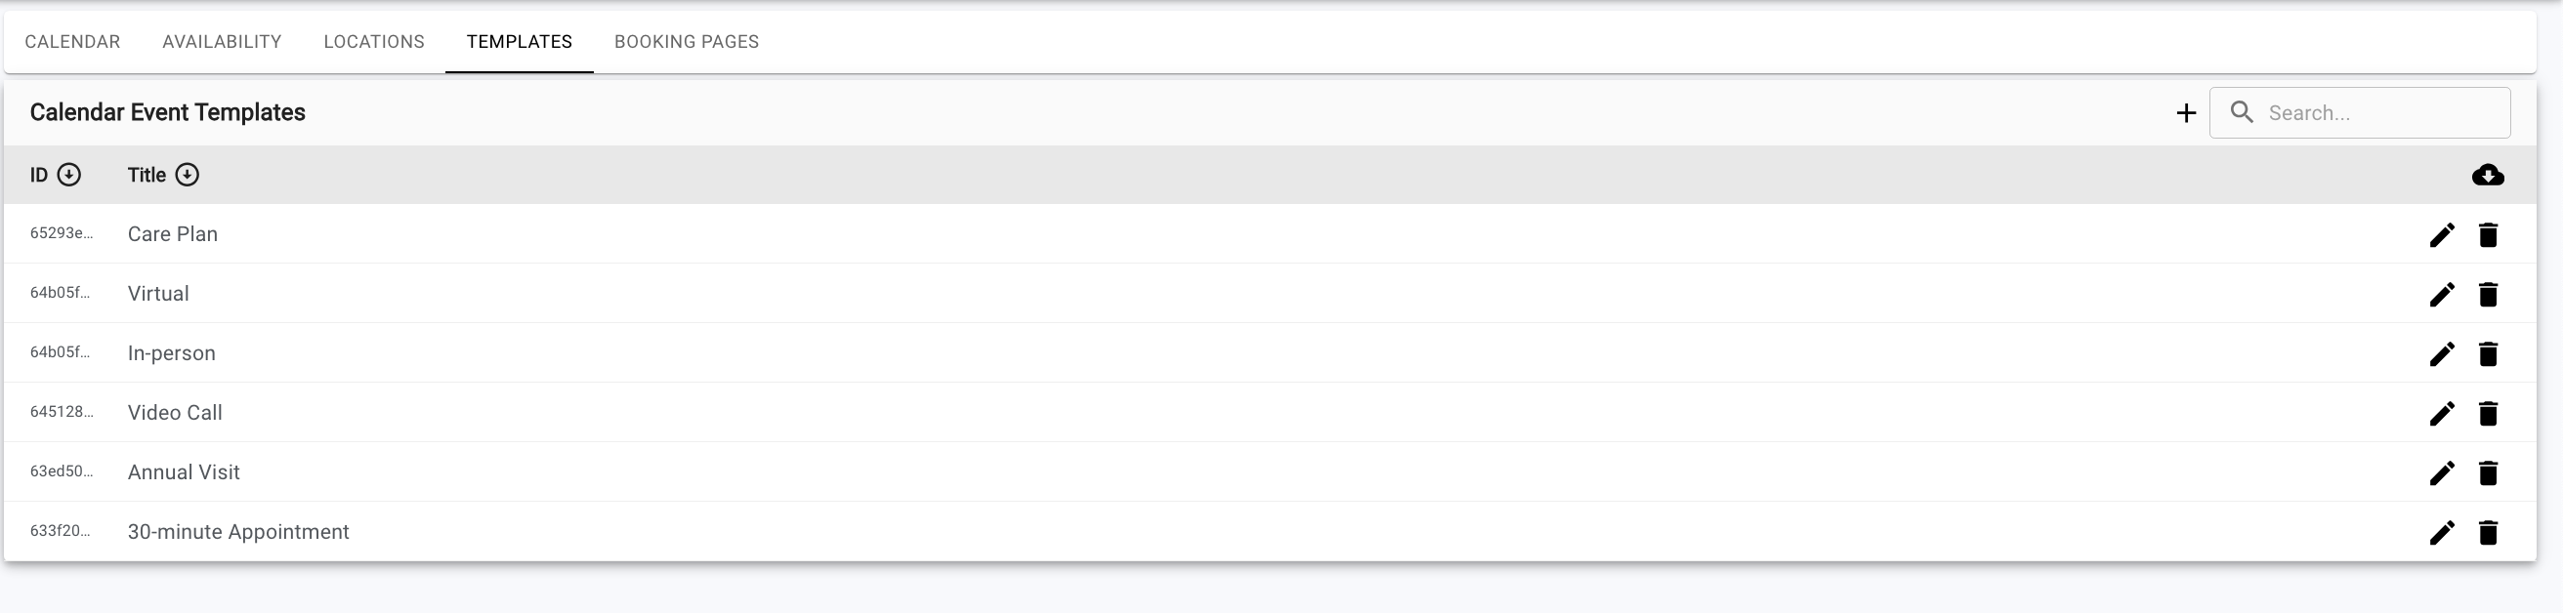
Task: Click the add template plus icon
Action: pyautogui.click(x=2185, y=113)
